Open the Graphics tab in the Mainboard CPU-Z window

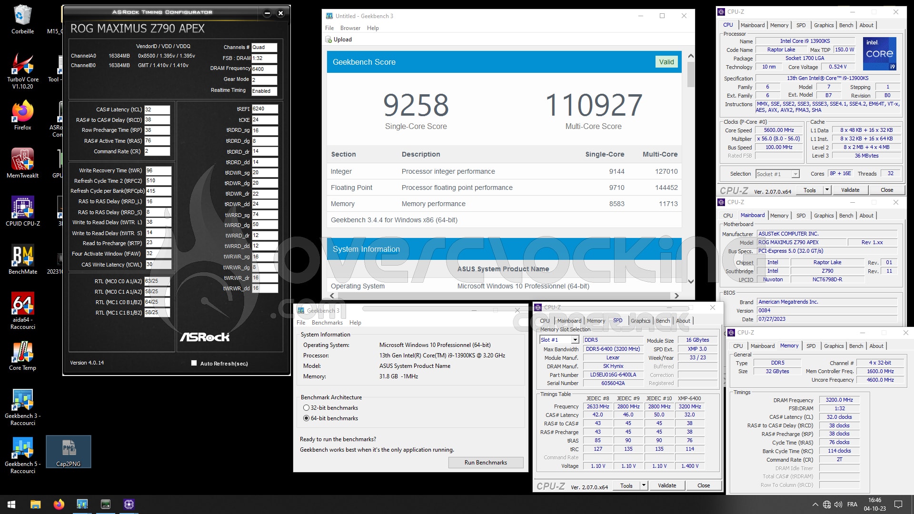824,216
